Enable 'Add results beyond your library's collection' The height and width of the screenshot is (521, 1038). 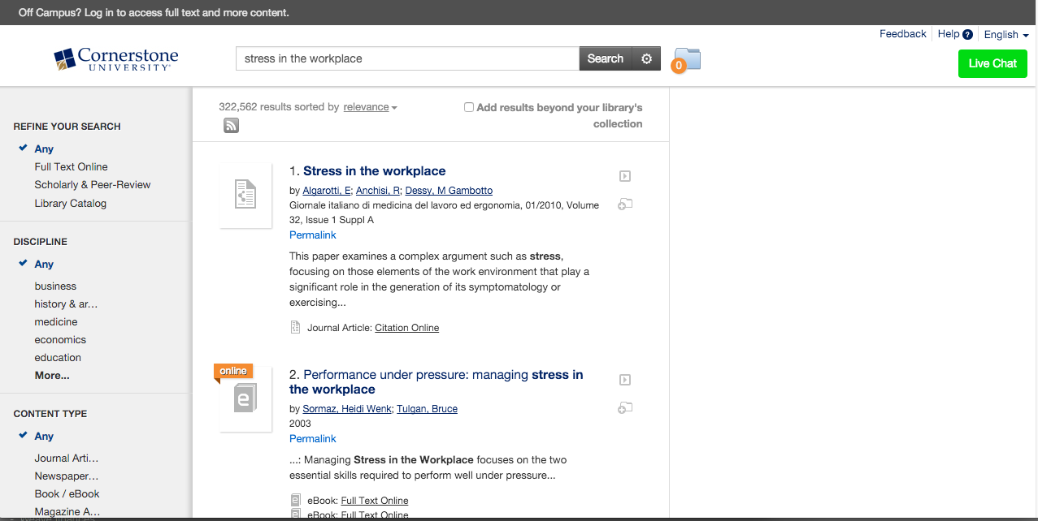tap(469, 107)
